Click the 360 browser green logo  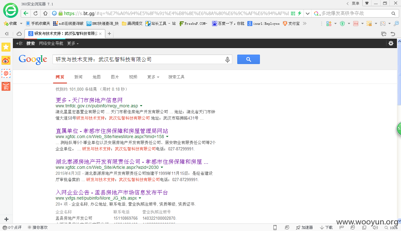[x=11, y=10]
